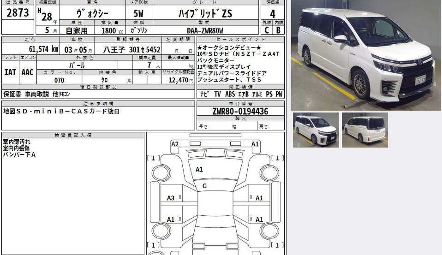442x255 pixels.
Task: Click the エアB equipment label
Action: click(x=243, y=94)
